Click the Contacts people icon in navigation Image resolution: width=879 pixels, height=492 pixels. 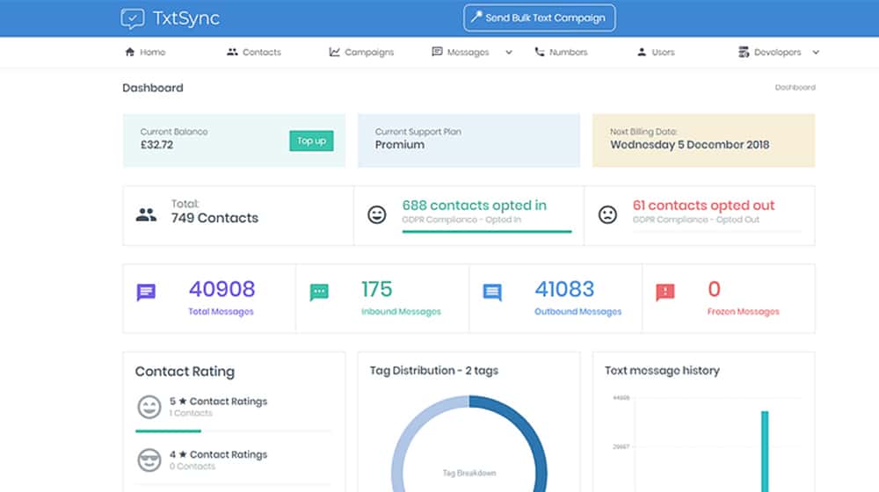(232, 52)
